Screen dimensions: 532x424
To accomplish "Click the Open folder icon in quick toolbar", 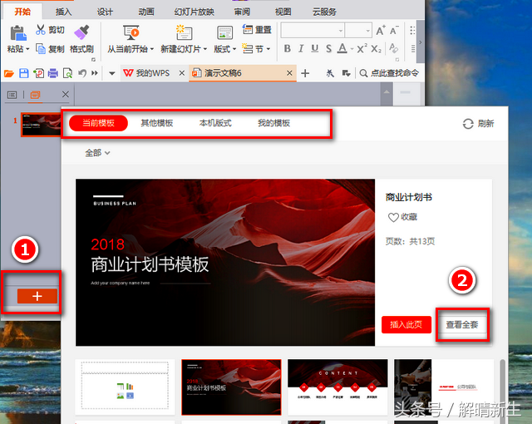I will [9, 73].
